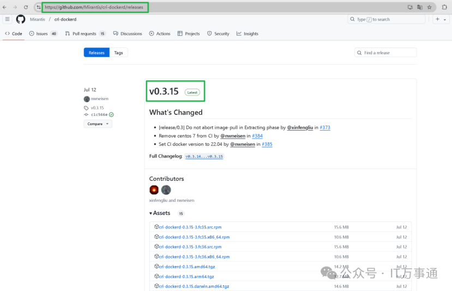Open the Issues tab
This screenshot has height=291, width=452.
point(43,34)
